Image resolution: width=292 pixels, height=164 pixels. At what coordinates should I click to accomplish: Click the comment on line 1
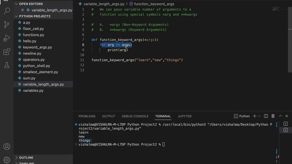pyautogui.click(x=141, y=9)
